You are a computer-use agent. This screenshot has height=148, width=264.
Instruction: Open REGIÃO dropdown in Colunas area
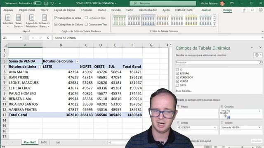(x=259, y=111)
